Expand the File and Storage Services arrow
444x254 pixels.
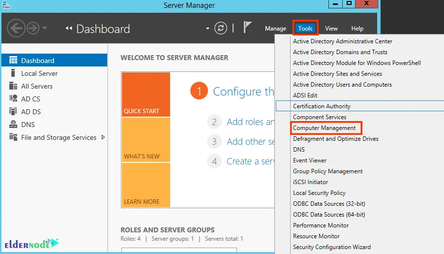(x=103, y=137)
